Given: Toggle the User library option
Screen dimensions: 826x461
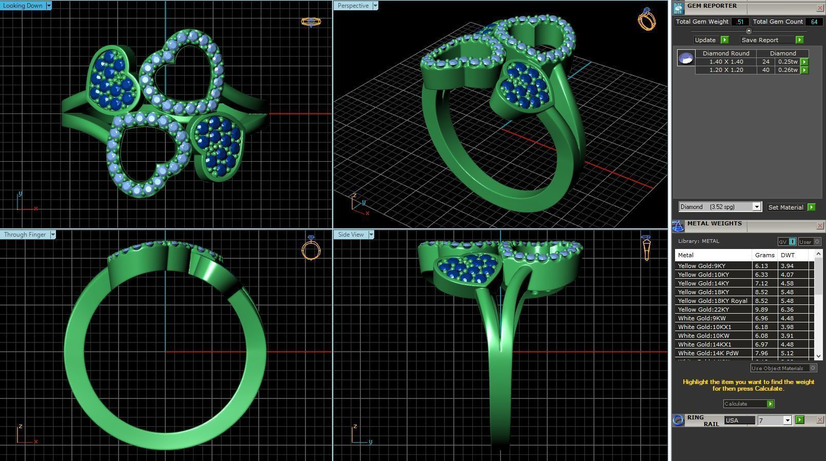Looking at the screenshot, I should pyautogui.click(x=810, y=241).
